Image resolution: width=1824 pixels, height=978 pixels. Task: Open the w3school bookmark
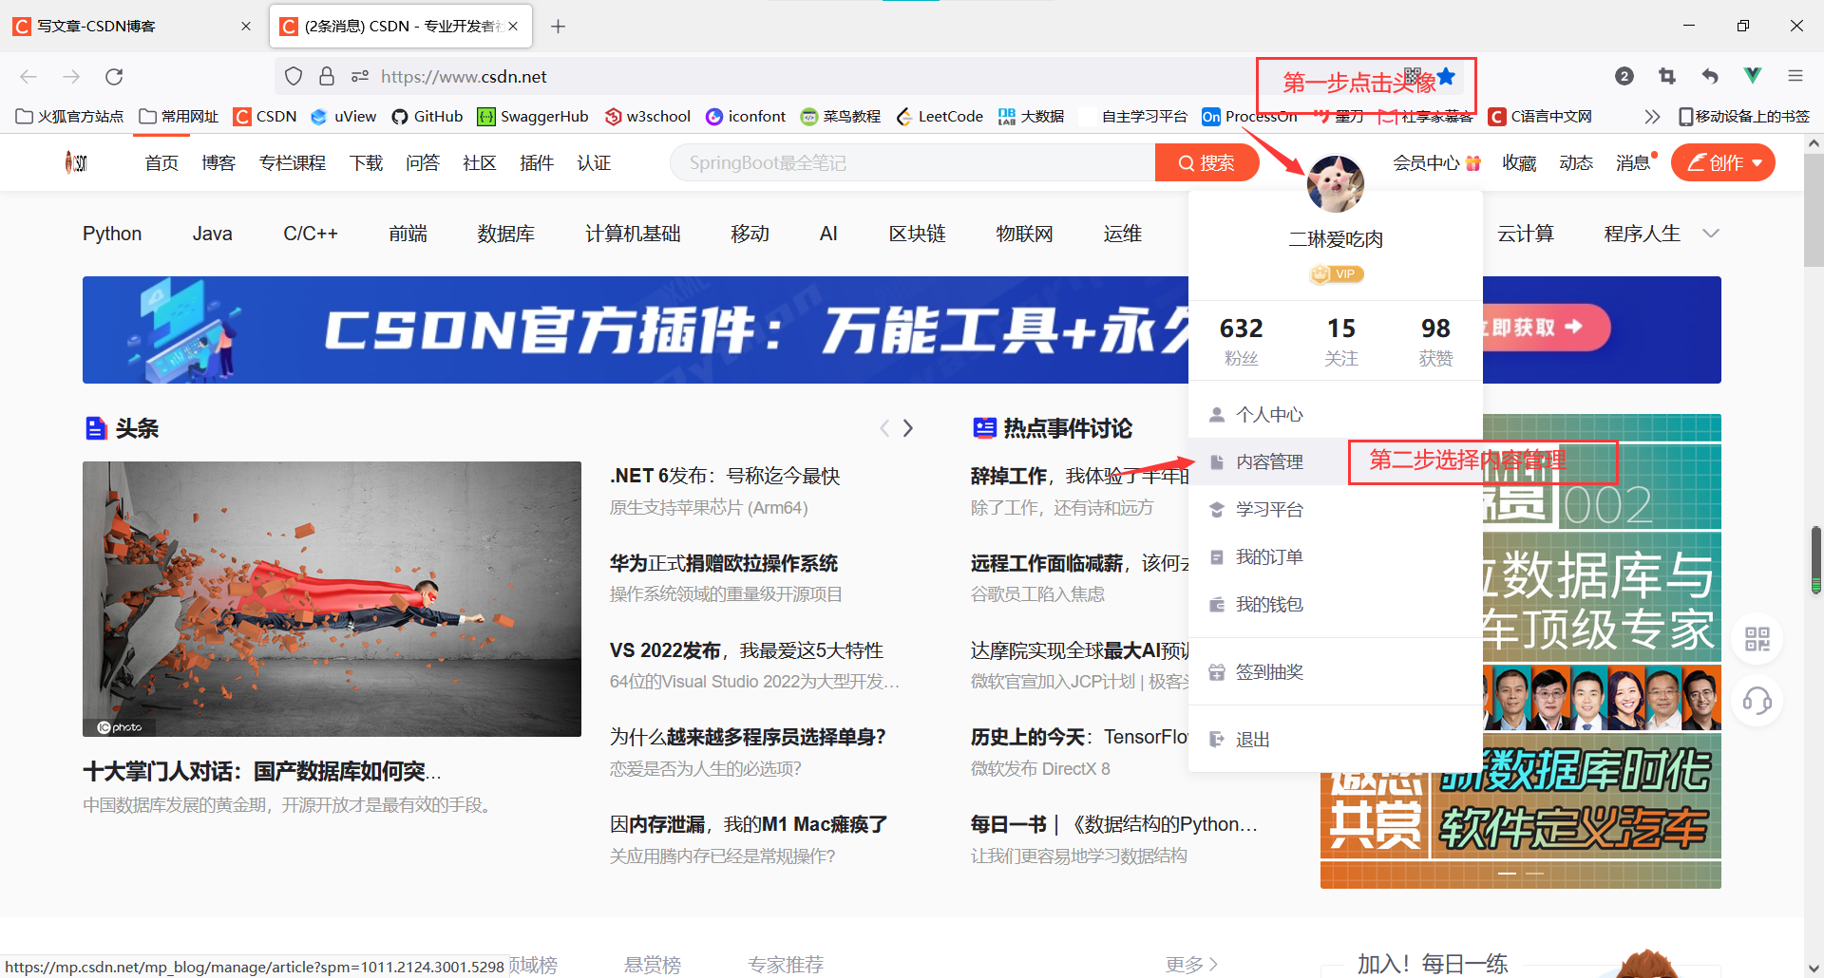point(648,116)
